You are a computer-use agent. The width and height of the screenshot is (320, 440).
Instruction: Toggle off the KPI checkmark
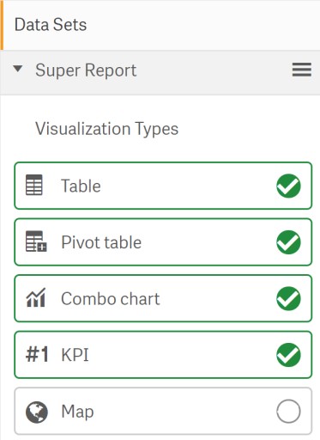288,355
